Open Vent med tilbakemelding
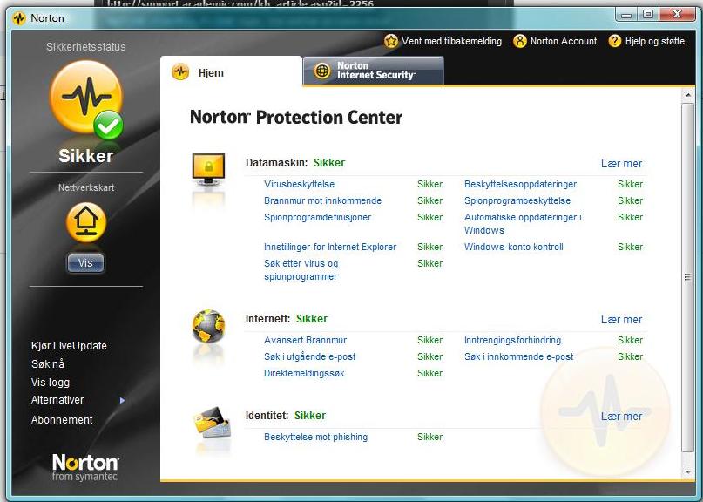The height and width of the screenshot is (502, 703). pyautogui.click(x=451, y=41)
